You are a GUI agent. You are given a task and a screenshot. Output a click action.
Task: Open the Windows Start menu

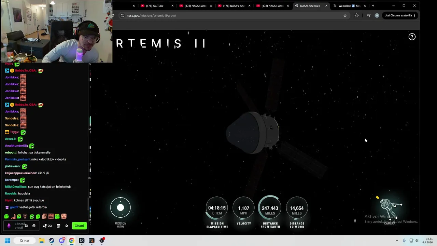point(8,241)
